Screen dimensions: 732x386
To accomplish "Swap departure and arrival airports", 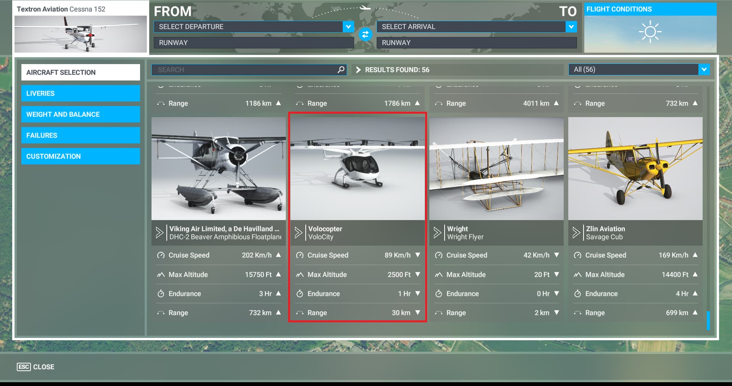I will click(x=365, y=34).
